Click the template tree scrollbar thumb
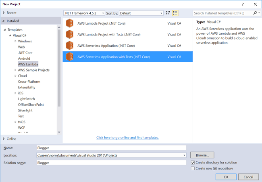The height and width of the screenshot is (182, 262). click(59, 68)
